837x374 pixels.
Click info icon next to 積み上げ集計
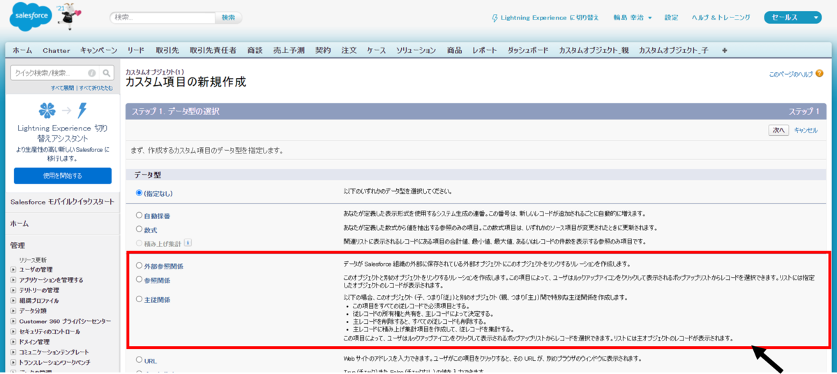point(188,243)
